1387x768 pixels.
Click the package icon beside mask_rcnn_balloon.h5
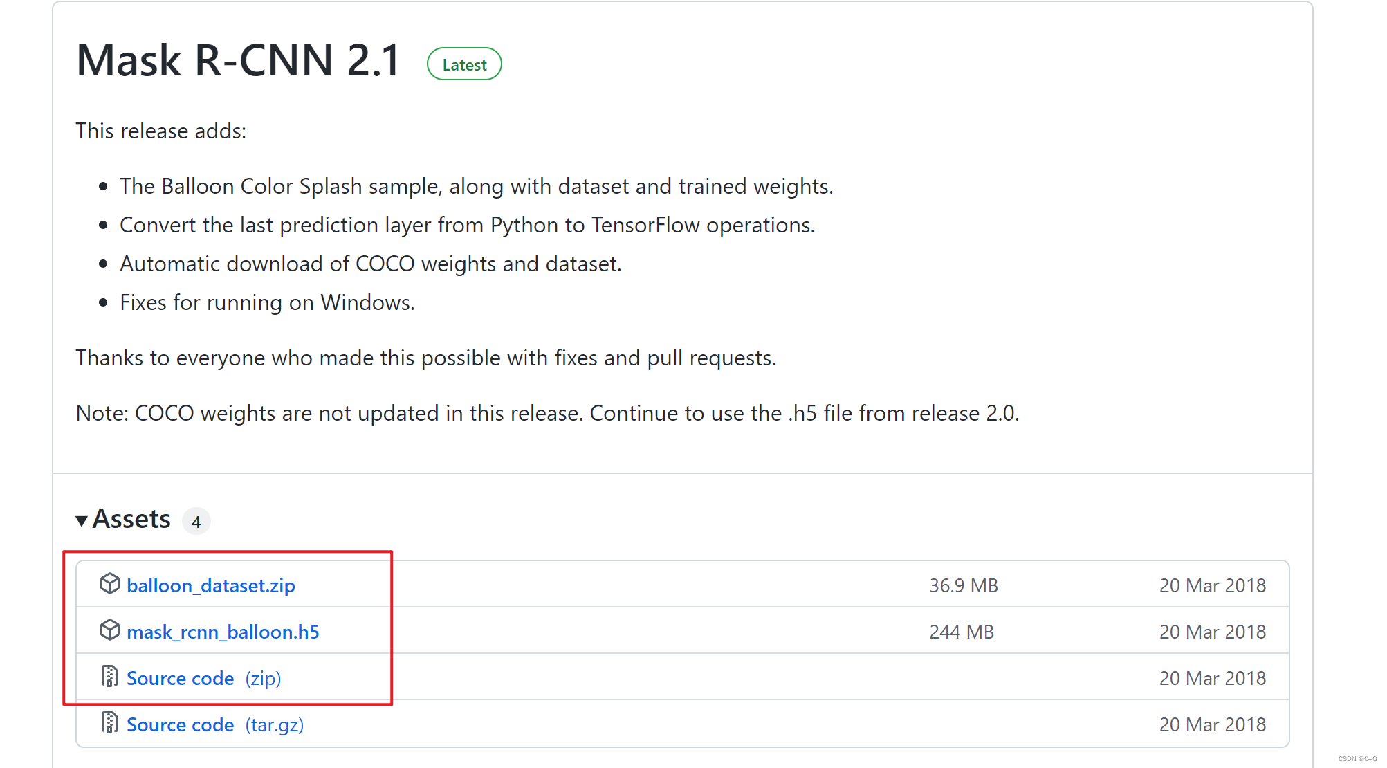pos(109,630)
